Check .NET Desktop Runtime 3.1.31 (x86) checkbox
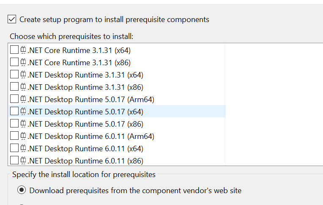Screen dimensions: 323x205 pos(14,87)
